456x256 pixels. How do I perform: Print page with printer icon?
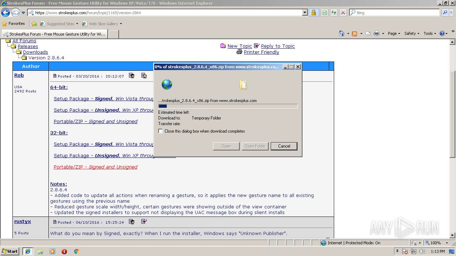[x=377, y=33]
